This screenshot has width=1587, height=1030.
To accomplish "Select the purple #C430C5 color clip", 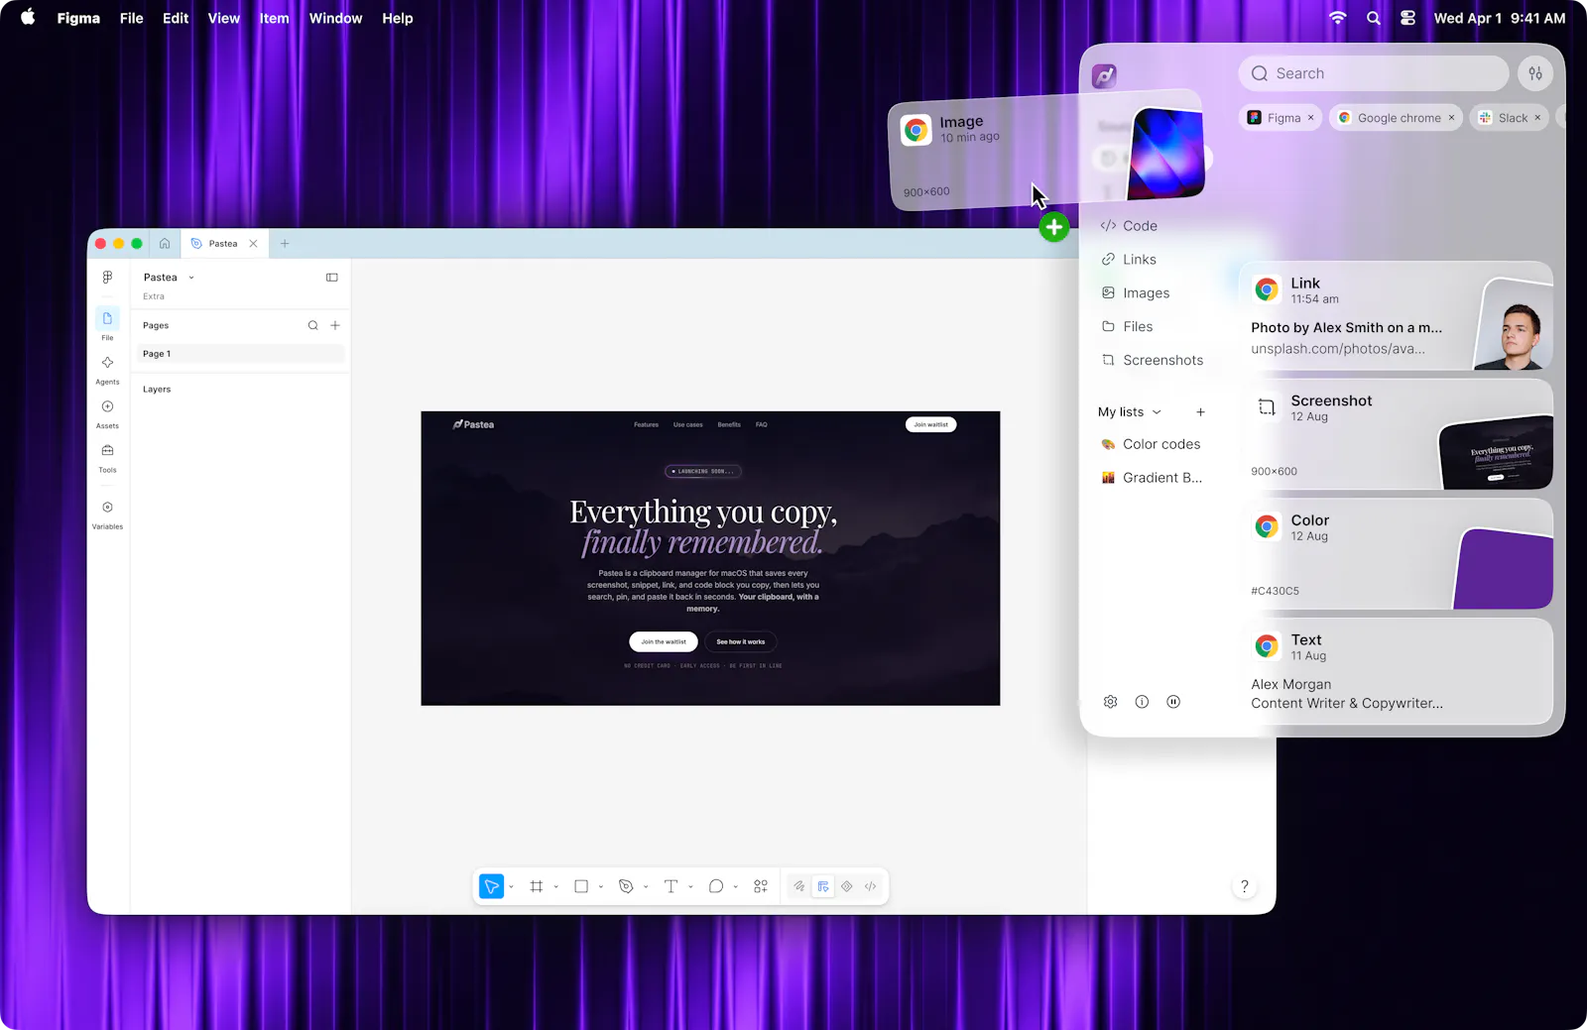I will pos(1396,554).
